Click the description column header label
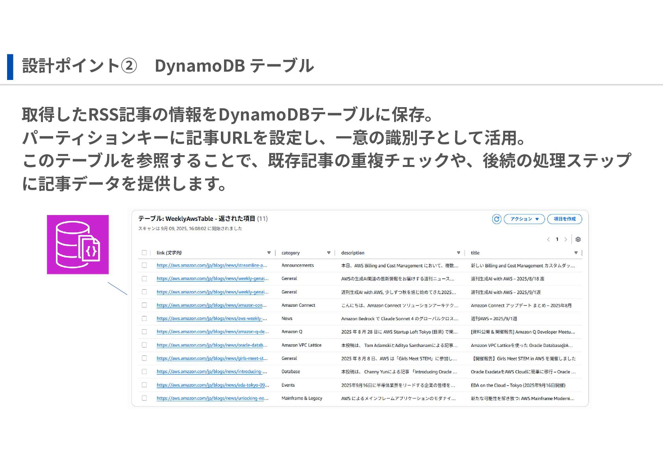Viewport: 663px width, 469px height. click(353, 253)
